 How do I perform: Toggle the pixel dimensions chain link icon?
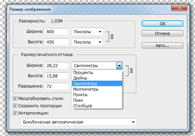tap(112, 37)
